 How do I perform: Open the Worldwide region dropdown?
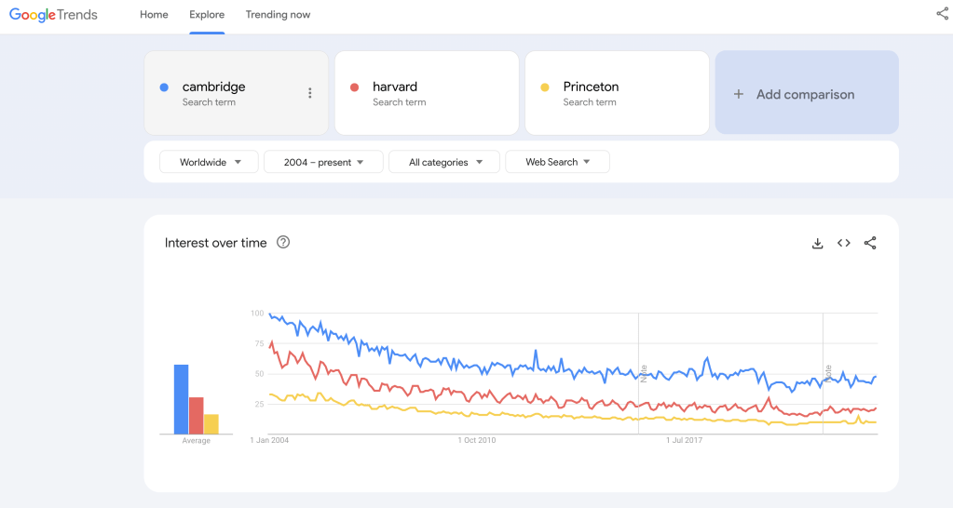tap(209, 162)
